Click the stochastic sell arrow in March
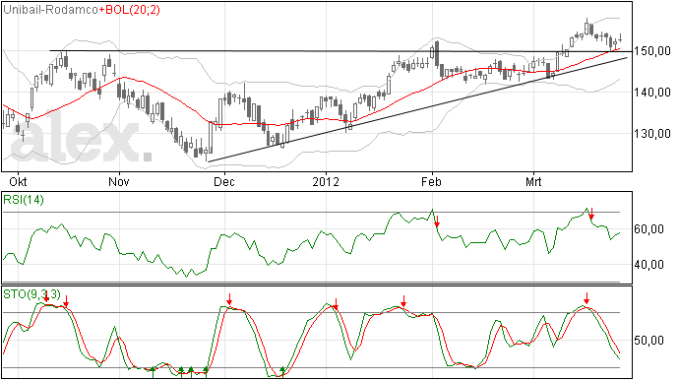 coord(586,298)
